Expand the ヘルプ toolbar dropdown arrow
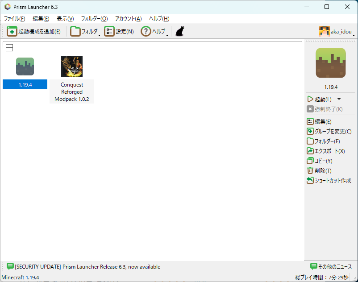Screen dimensions: 358x282 (x=167, y=35)
